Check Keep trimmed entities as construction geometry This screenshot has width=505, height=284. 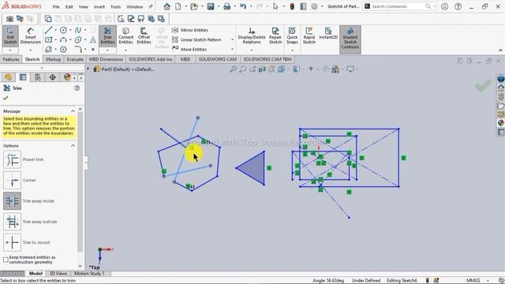click(x=6, y=260)
